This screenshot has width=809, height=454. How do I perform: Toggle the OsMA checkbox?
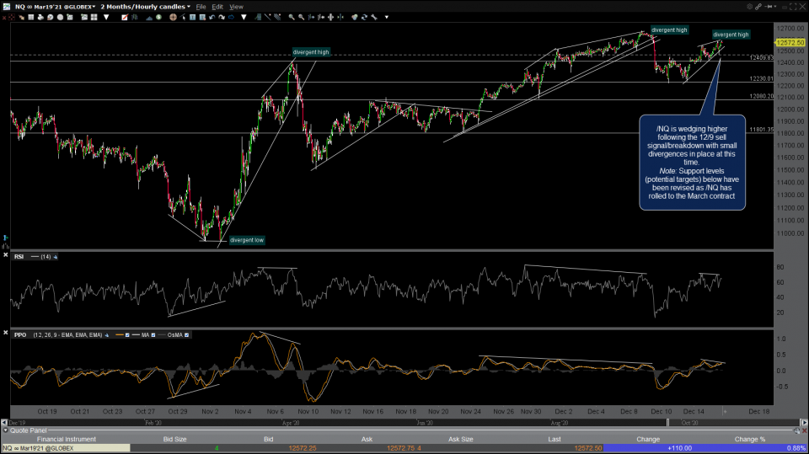coord(186,335)
